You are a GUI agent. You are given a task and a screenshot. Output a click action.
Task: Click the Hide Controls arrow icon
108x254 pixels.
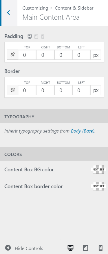8,248
